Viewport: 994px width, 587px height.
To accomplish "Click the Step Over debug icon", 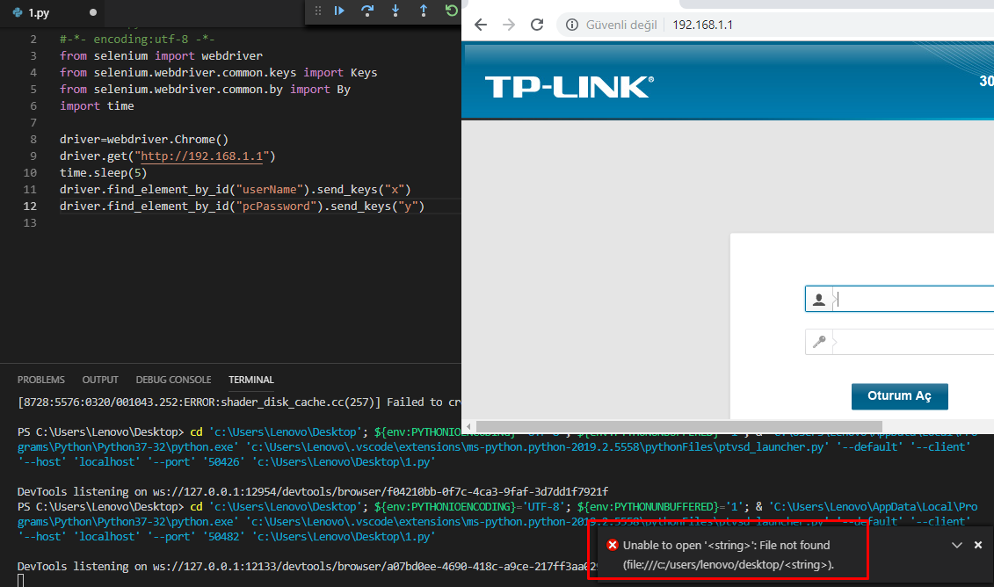I will point(367,11).
